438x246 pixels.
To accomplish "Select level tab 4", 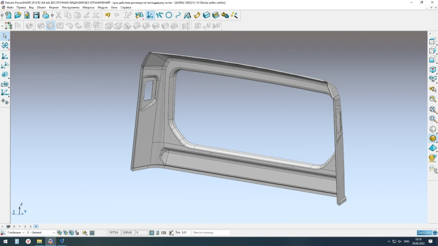I will pos(36,227).
